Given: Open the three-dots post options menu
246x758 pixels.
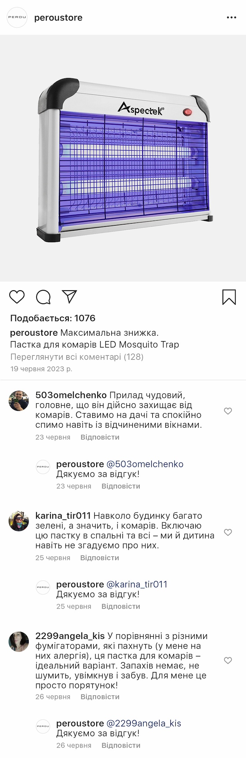Looking at the screenshot, I should 231,18.
